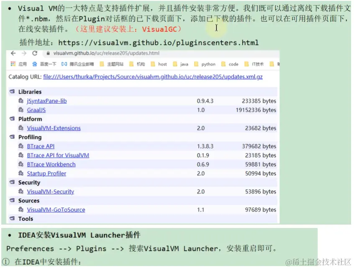
Task: Open the Startup Profiler link
Action: [x=46, y=173]
